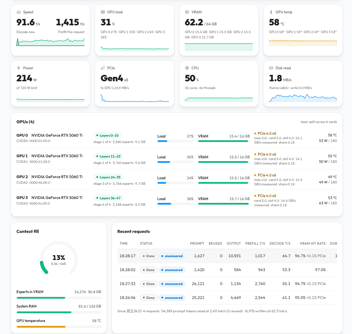Image resolution: width=352 pixels, height=334 pixels.
Task: Click the GPU chip icon beside GPU load
Action: 103,12
